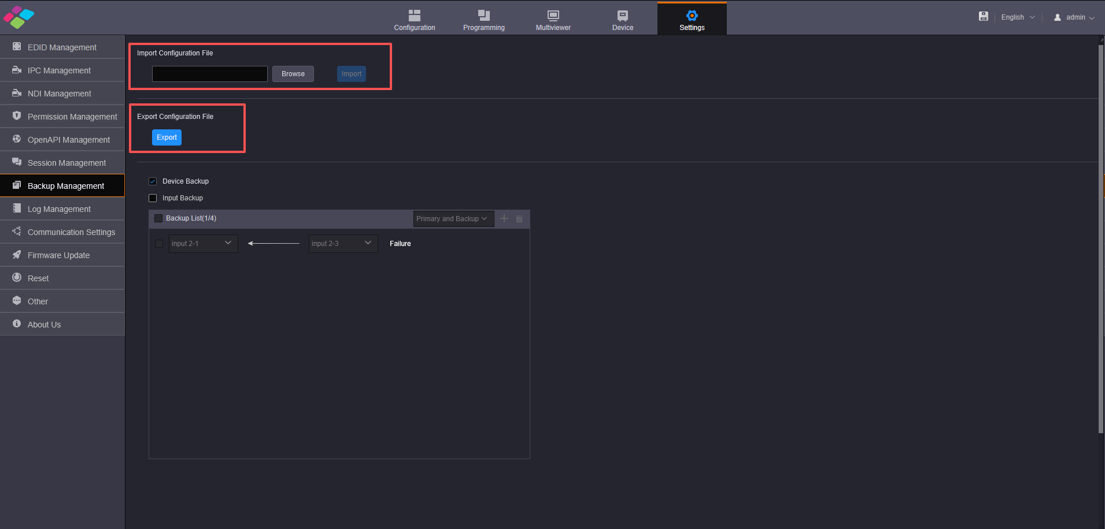Open Session Management page
The width and height of the screenshot is (1105, 529).
(x=62, y=162)
